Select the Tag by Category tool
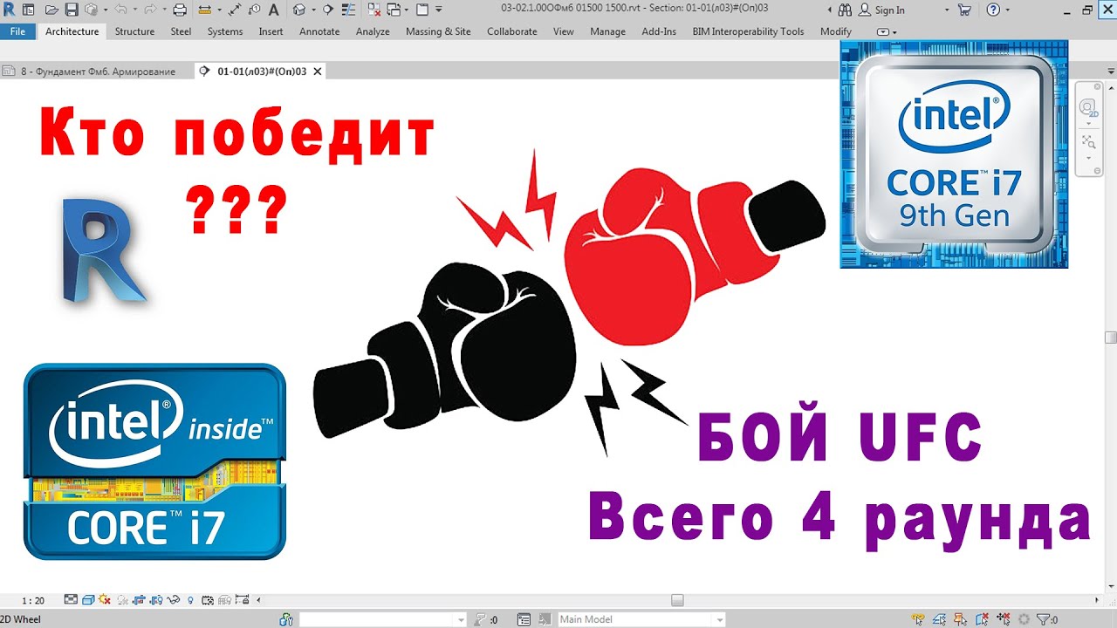 click(254, 10)
